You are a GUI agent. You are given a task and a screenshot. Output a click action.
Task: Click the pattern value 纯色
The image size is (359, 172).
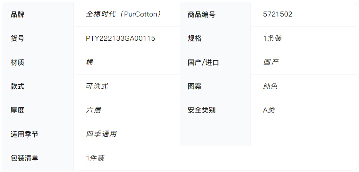point(270,86)
